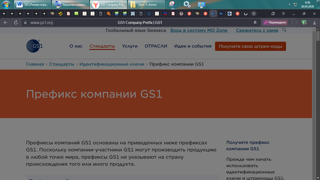
Task: Open the Beeline striped-ball browser tab
Action: 60,13
